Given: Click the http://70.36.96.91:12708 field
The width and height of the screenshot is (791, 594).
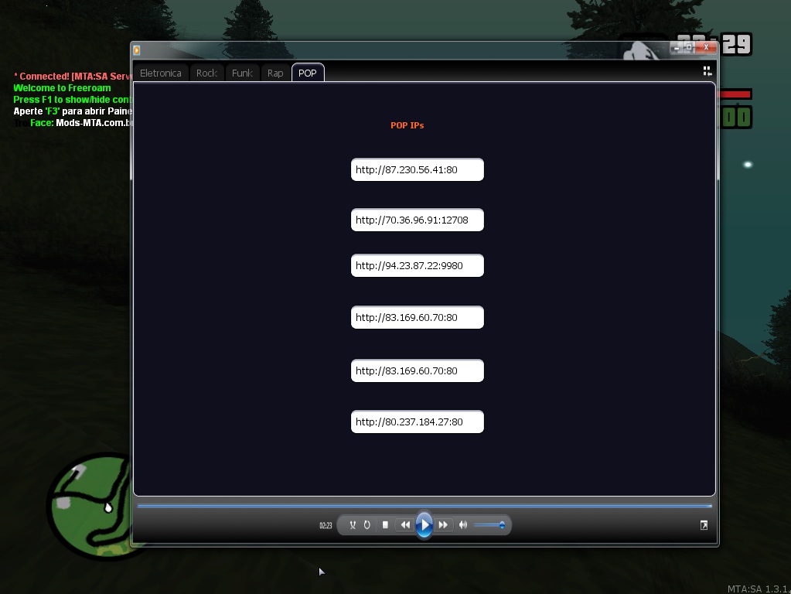Looking at the screenshot, I should pos(418,220).
